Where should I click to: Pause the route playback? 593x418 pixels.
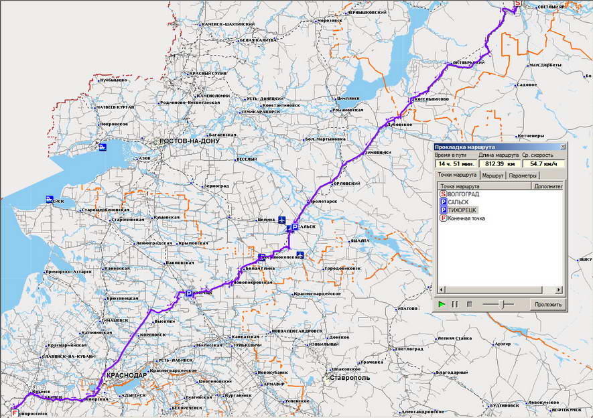(x=455, y=304)
